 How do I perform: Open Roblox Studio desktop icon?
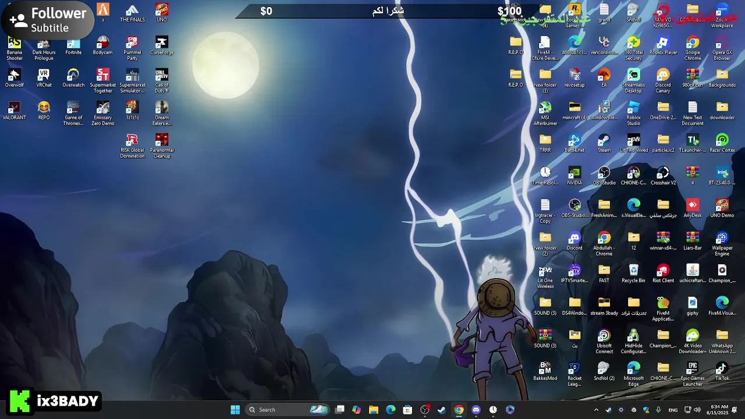(634, 114)
